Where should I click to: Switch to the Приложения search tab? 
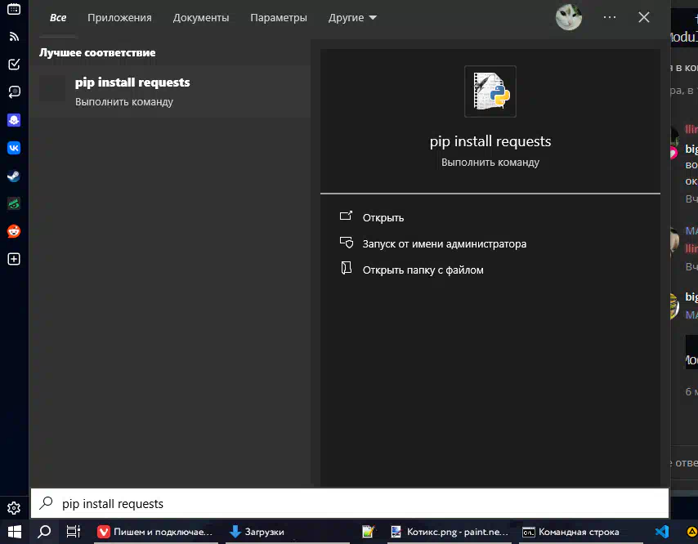[119, 18]
